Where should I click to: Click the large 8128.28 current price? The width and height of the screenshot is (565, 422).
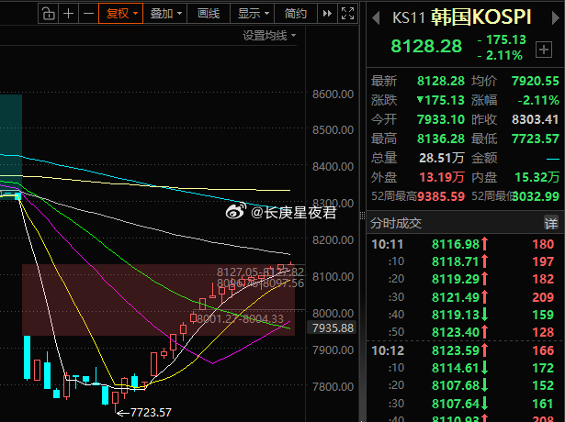[426, 46]
